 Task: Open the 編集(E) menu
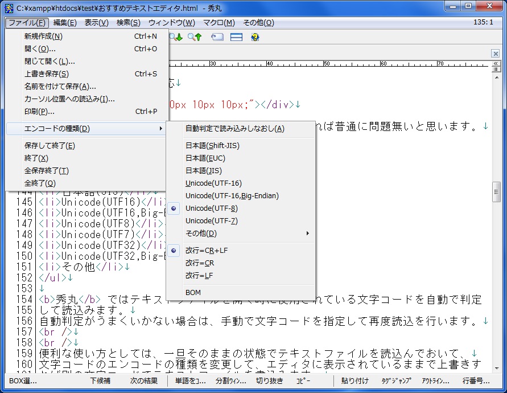coord(65,23)
